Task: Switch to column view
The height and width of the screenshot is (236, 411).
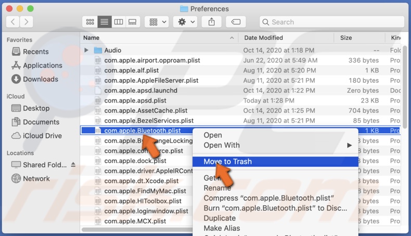Action: point(119,22)
